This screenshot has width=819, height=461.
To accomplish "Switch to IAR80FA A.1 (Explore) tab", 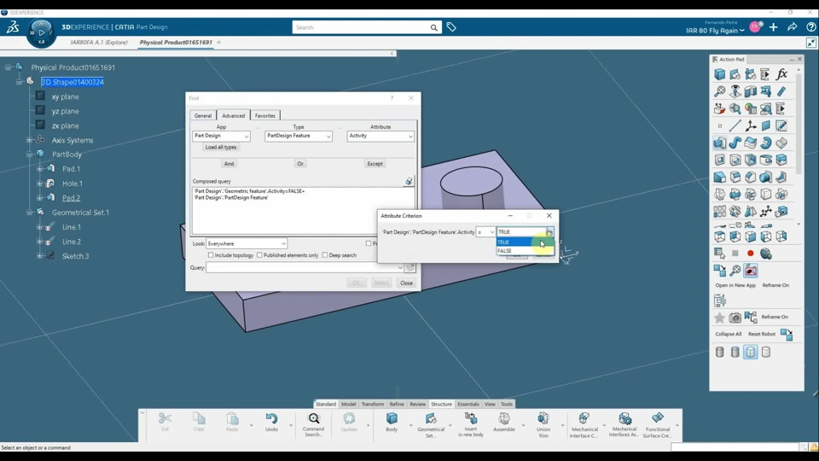I will [x=99, y=43].
